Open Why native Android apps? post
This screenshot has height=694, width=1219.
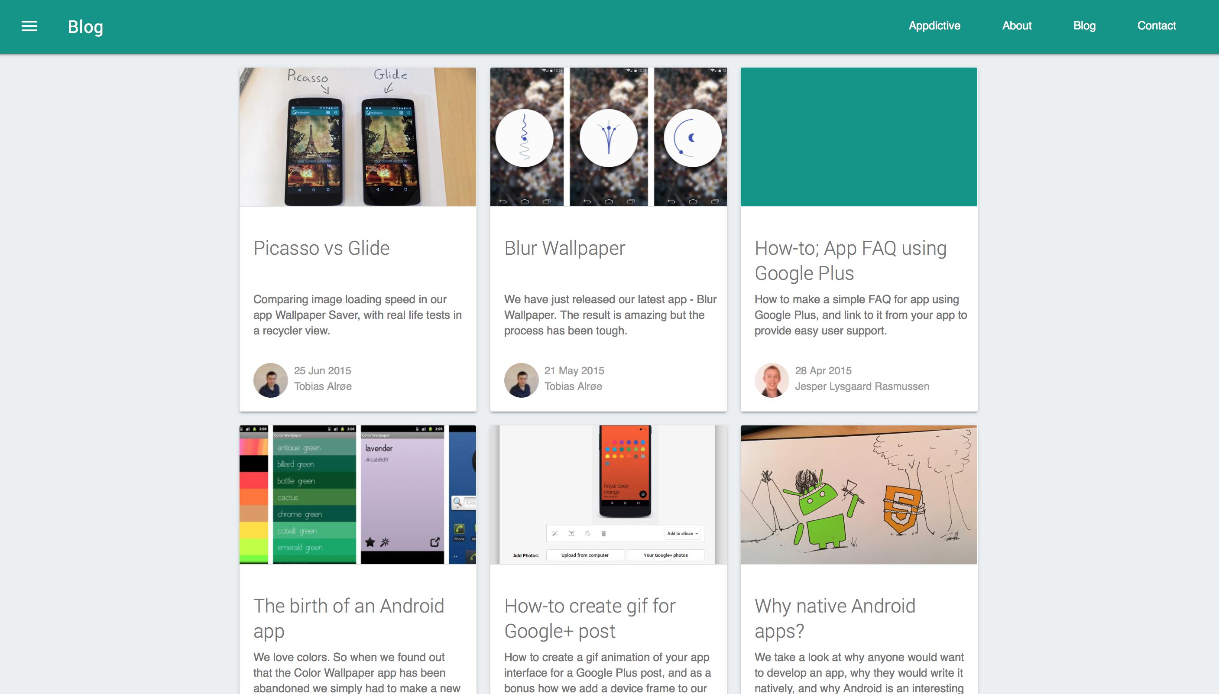(834, 618)
